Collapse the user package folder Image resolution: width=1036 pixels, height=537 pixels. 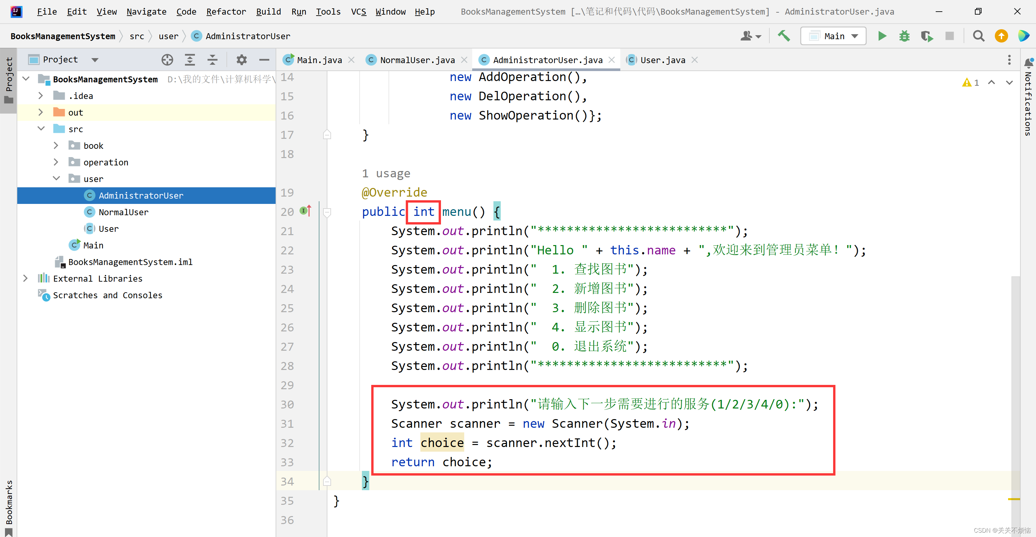[56, 179]
